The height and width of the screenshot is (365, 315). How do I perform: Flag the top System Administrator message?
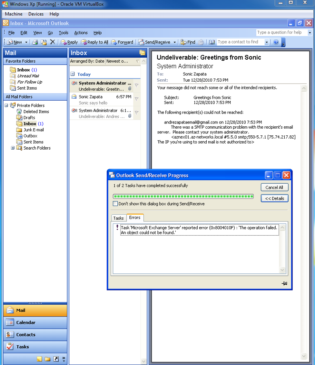[x=137, y=85]
